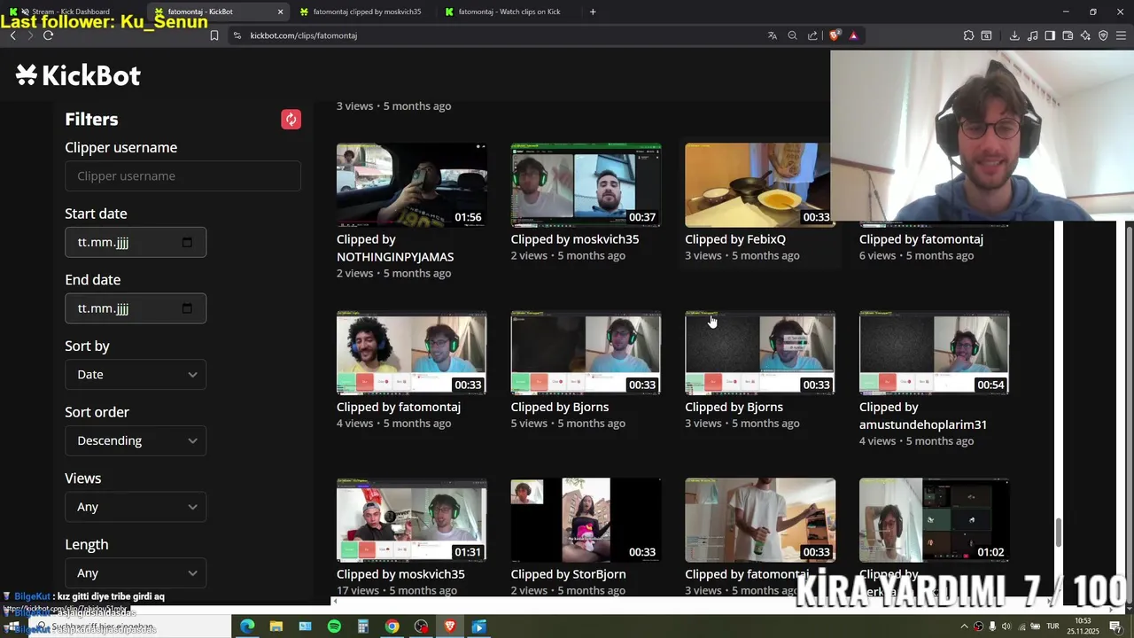
Task: Reload the current page
Action: tap(48, 35)
